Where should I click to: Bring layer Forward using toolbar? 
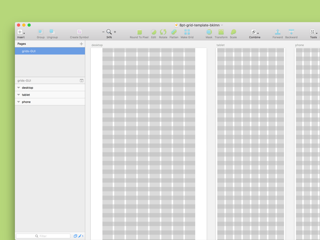click(278, 32)
